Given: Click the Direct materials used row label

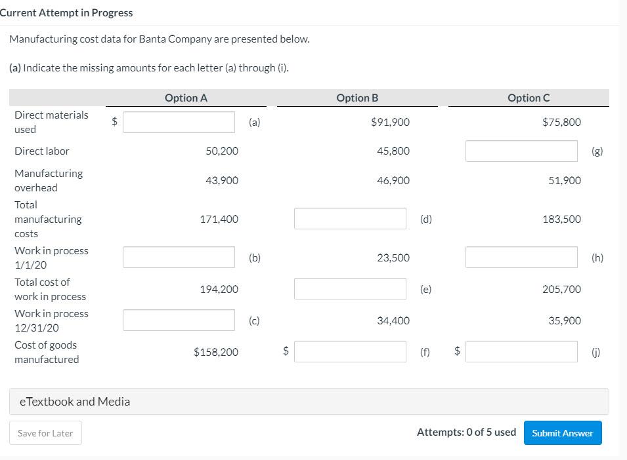Looking at the screenshot, I should [51, 122].
